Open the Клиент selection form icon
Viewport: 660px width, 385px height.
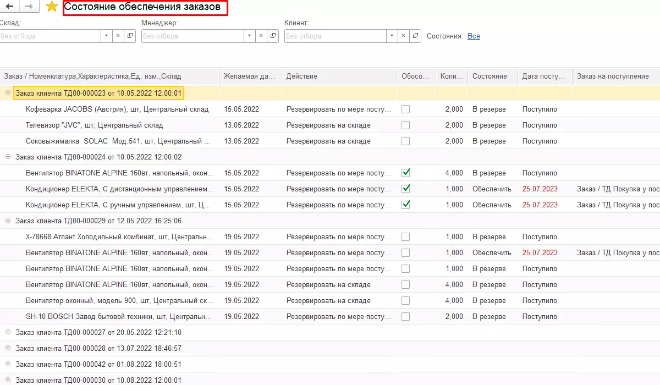[415, 36]
